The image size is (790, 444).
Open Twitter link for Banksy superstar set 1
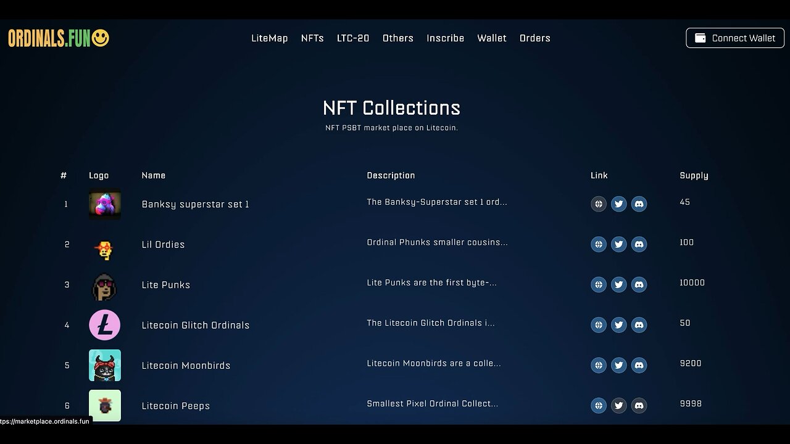pos(619,204)
